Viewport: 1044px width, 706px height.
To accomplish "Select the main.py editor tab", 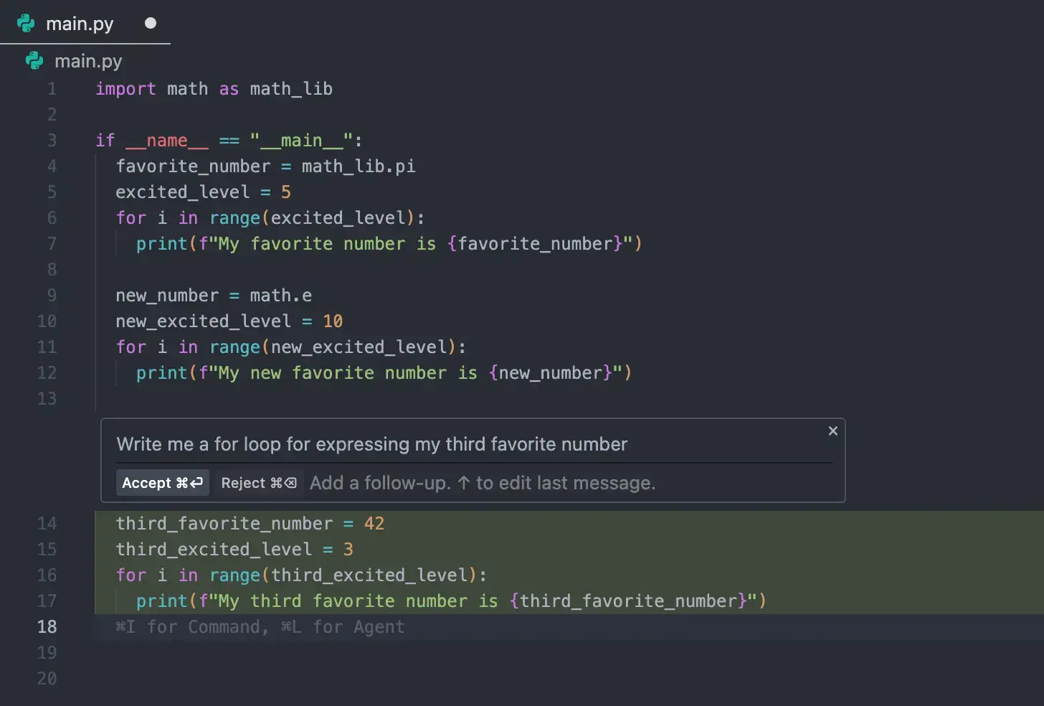I will [80, 24].
